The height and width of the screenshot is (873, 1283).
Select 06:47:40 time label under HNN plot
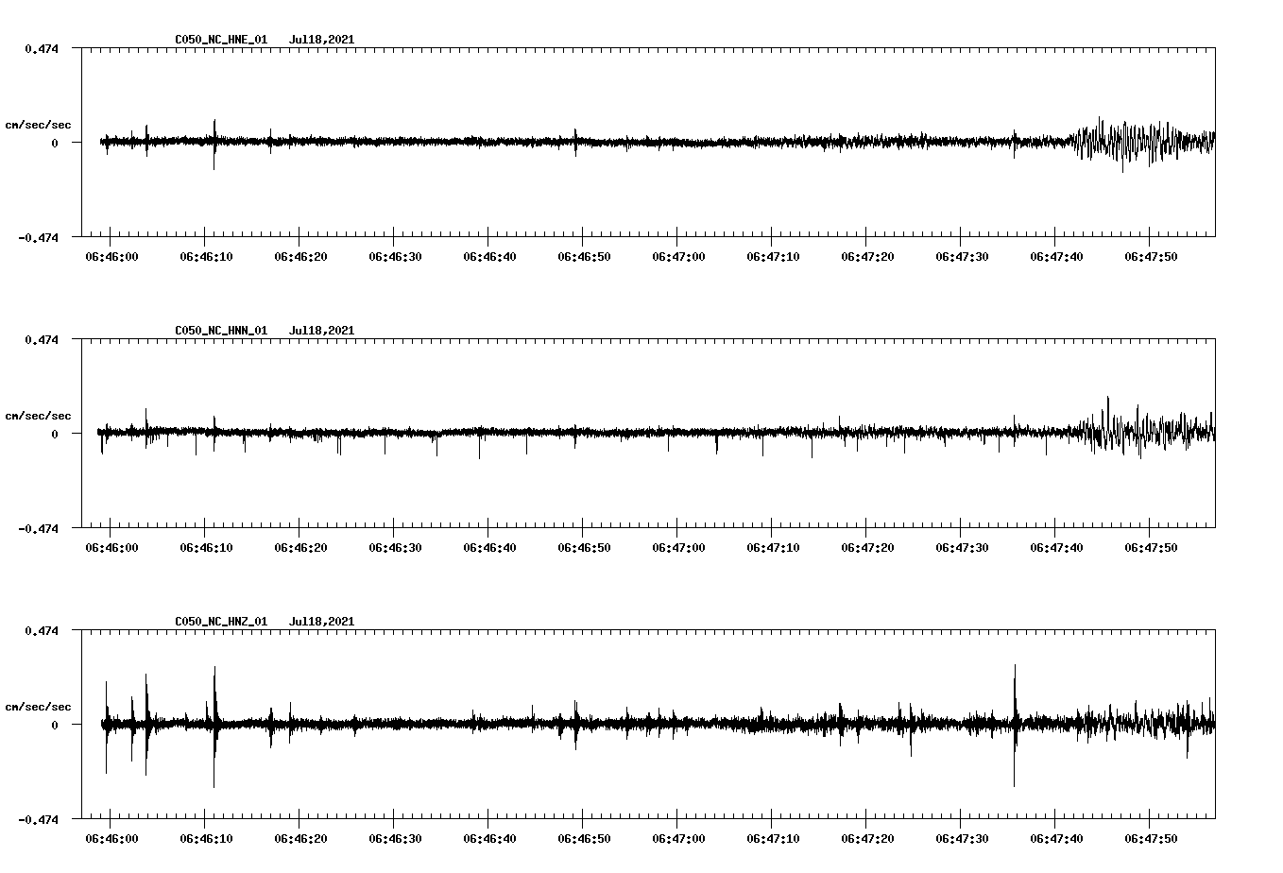tap(1056, 548)
